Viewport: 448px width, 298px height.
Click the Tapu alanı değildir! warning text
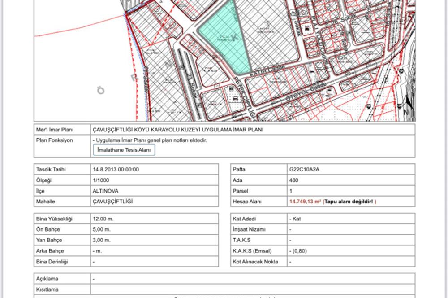point(349,202)
